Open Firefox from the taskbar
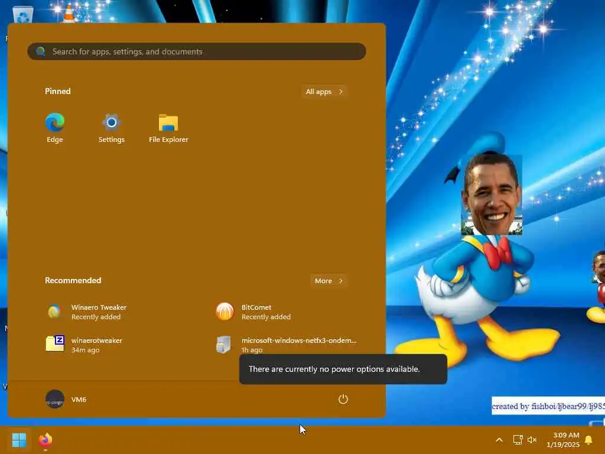The width and height of the screenshot is (605, 454). coord(45,440)
